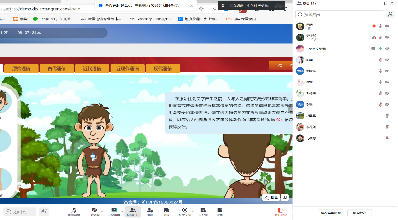The image size is (398, 220).
Task: Toggle green microphone of 中信科-尹丹彤
Action: tap(380, 48)
